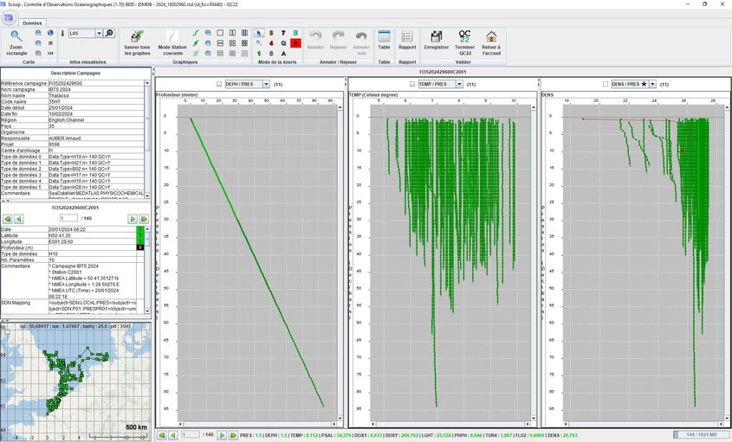732x442 pixels.
Task: Open the L05 dropdown
Action: coord(99,33)
